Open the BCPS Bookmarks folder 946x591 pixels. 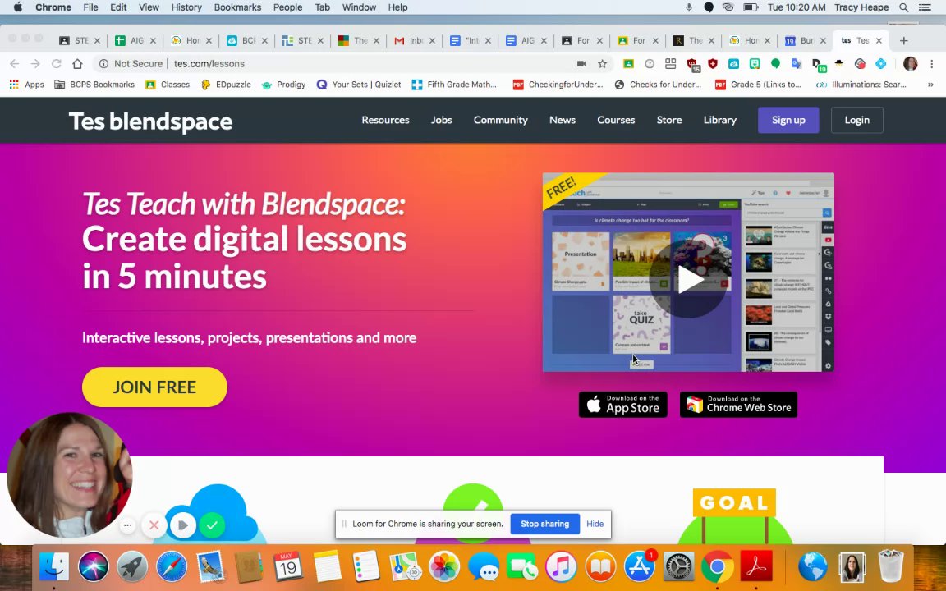tap(94, 85)
